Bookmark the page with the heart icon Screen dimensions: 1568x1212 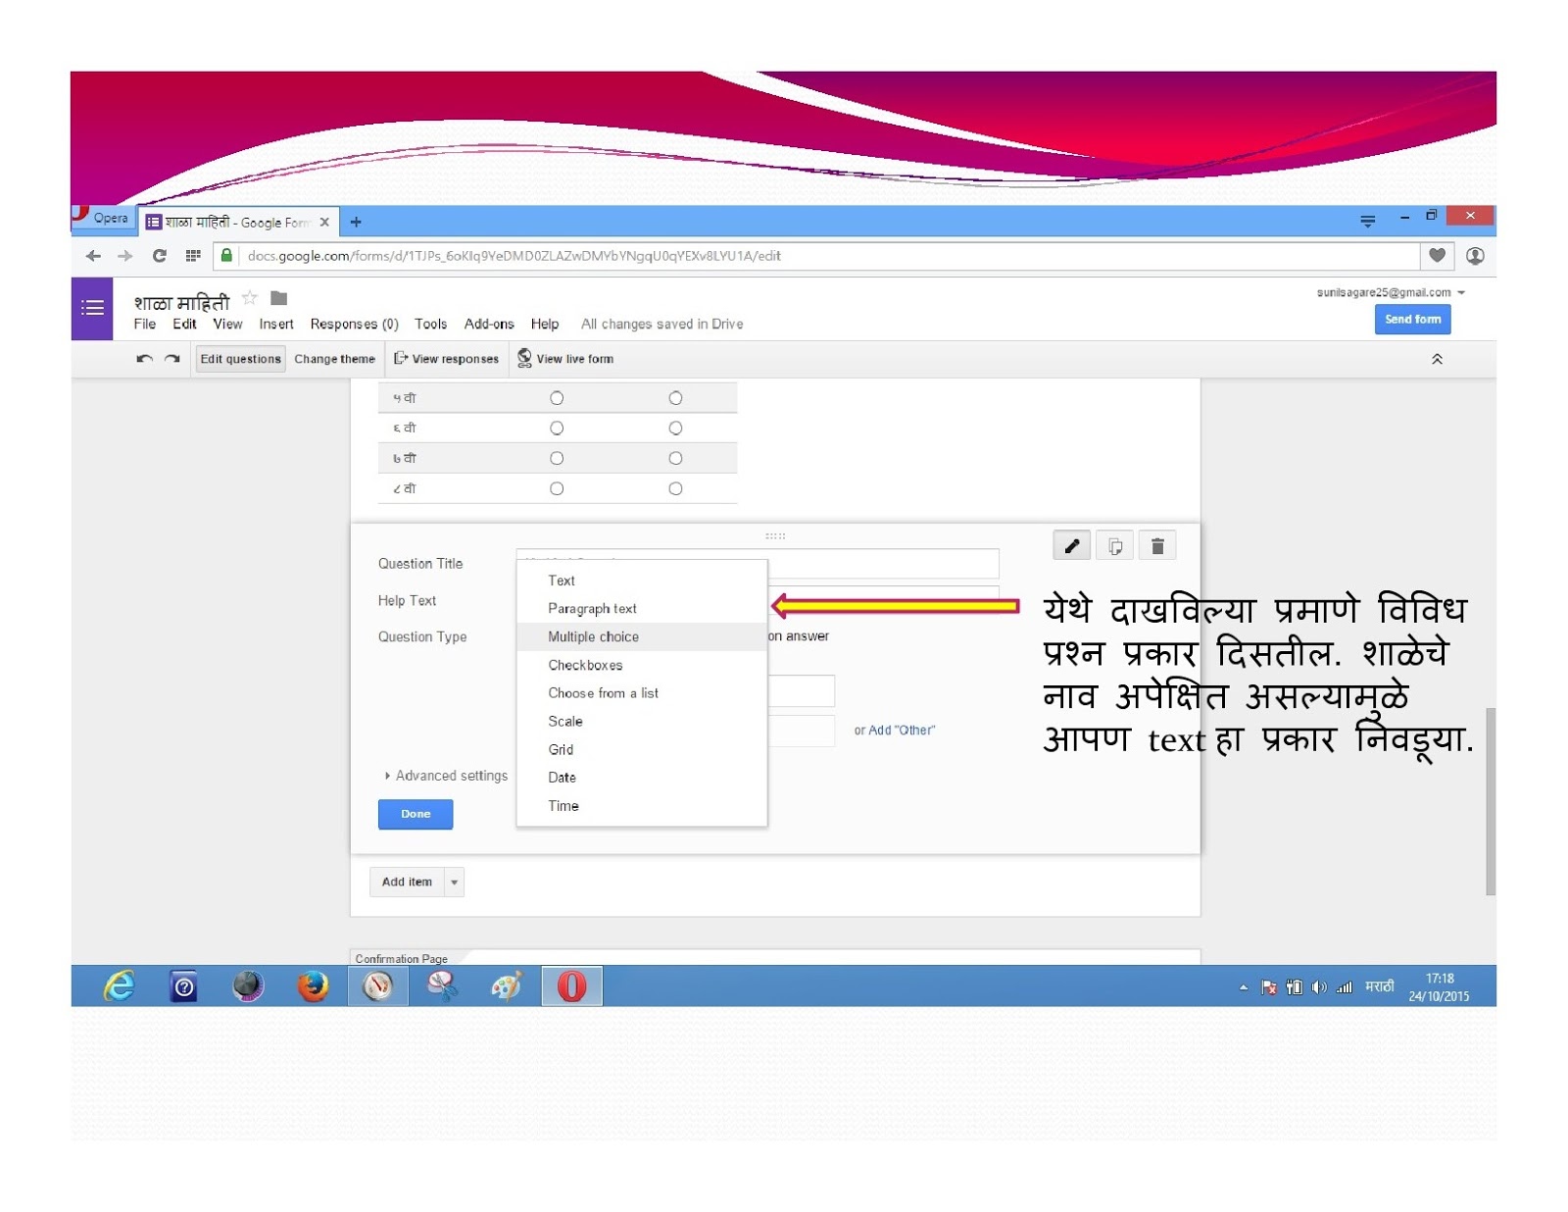pyautogui.click(x=1437, y=256)
